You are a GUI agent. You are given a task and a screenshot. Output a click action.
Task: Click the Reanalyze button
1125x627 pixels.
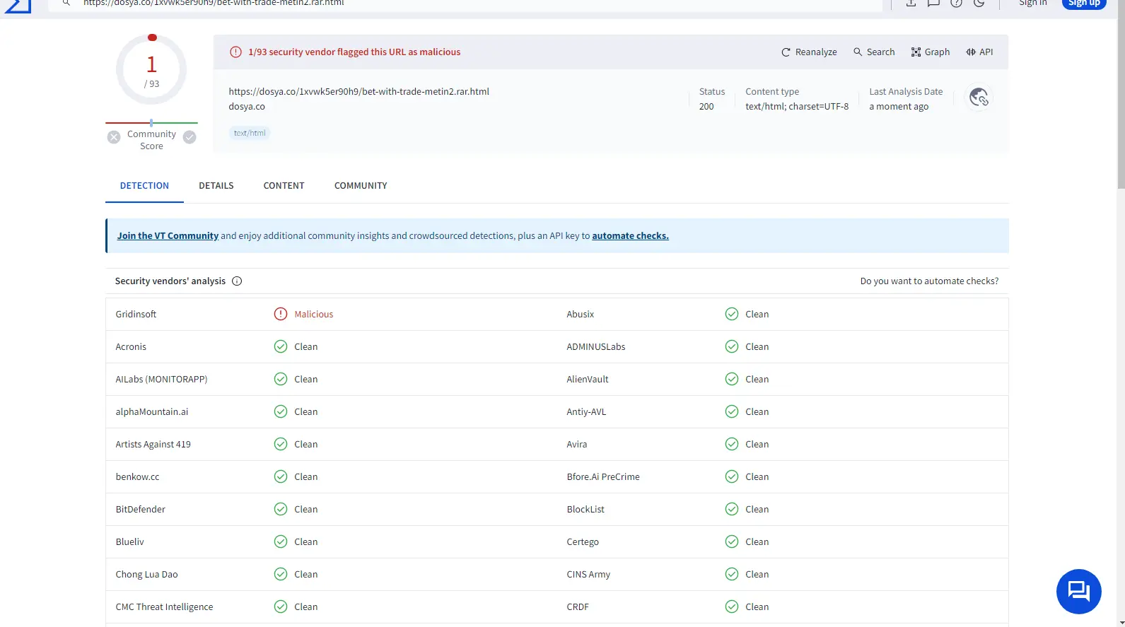pyautogui.click(x=809, y=52)
